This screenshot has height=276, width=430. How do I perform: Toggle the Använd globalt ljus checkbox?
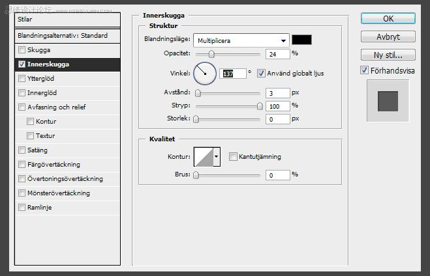(x=261, y=74)
